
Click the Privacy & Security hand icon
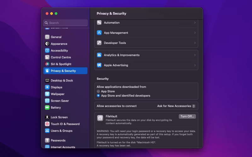pyautogui.click(x=47, y=71)
